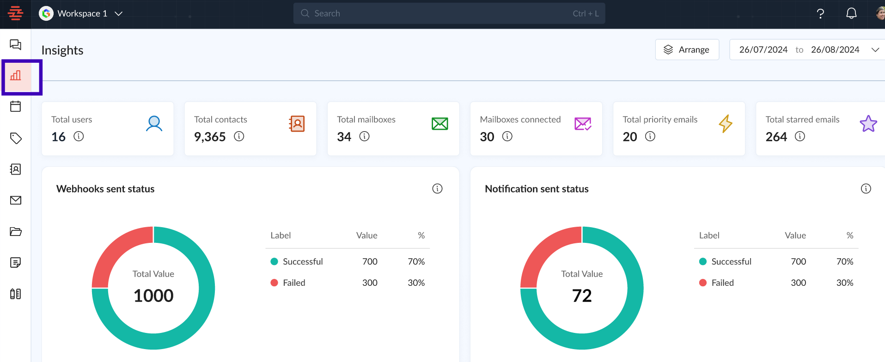Screen dimensions: 885x362
Task: Click info icon on Notification sent status
Action: point(866,189)
